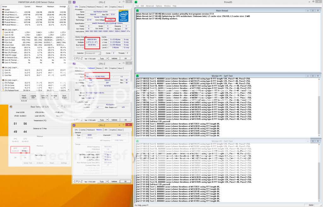Switch to the Caches tab in top CPU-Z
The height and width of the screenshot is (207, 323).
click(83, 7)
